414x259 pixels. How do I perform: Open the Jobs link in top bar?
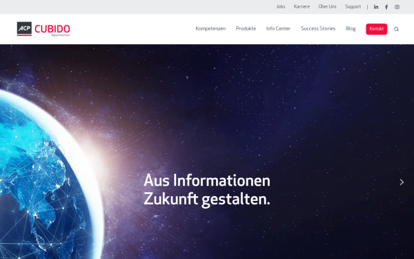tap(281, 7)
